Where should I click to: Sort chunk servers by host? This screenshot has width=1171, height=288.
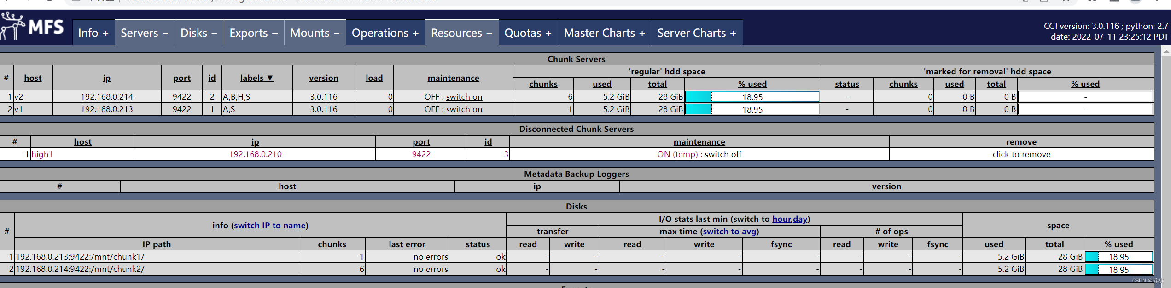tap(33, 78)
